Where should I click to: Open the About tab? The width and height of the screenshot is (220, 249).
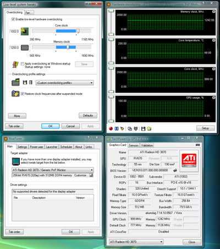(79, 147)
